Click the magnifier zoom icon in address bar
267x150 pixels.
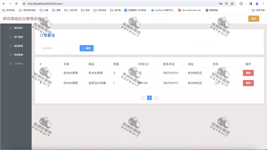click(227, 4)
